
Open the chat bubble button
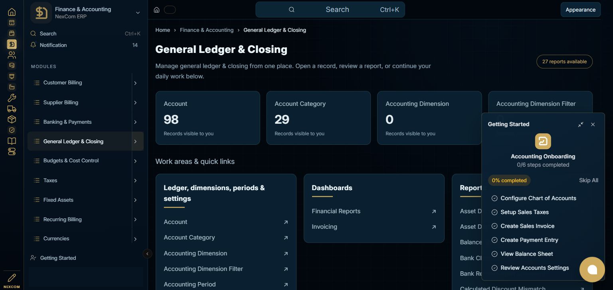pyautogui.click(x=592, y=269)
